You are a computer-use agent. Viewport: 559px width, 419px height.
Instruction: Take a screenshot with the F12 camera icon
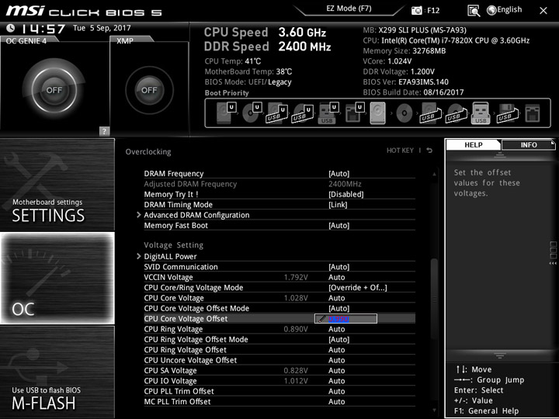(x=416, y=11)
